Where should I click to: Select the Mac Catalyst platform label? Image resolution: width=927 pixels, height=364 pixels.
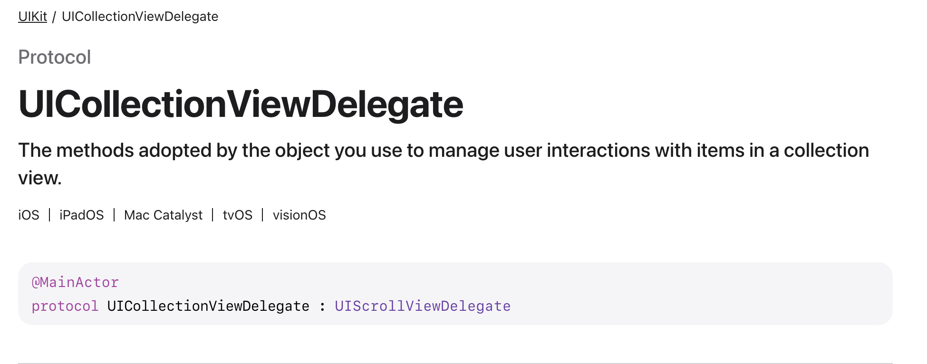(163, 215)
